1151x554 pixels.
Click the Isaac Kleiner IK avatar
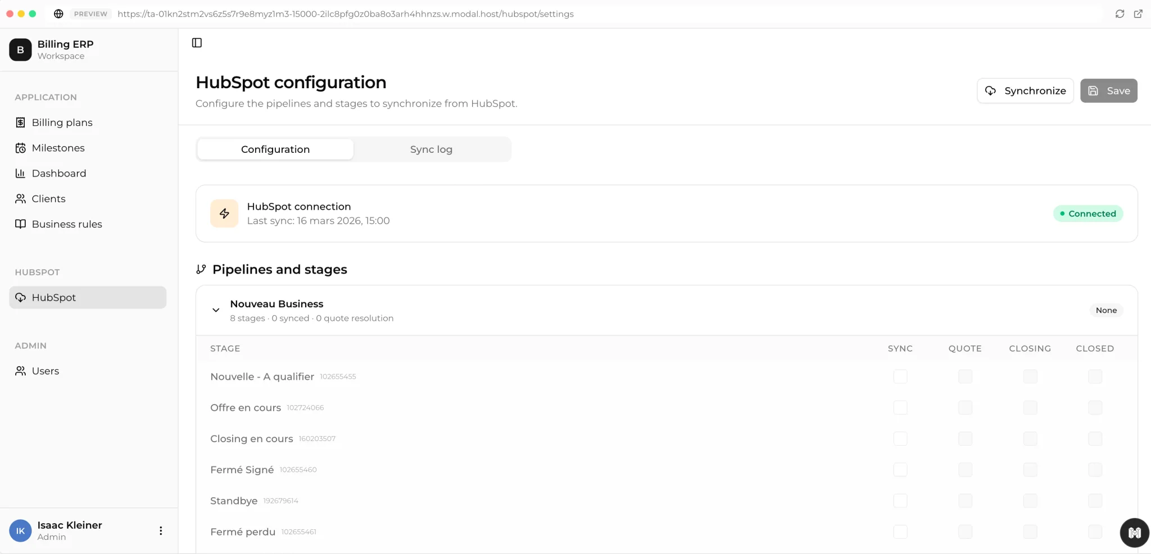click(x=20, y=531)
